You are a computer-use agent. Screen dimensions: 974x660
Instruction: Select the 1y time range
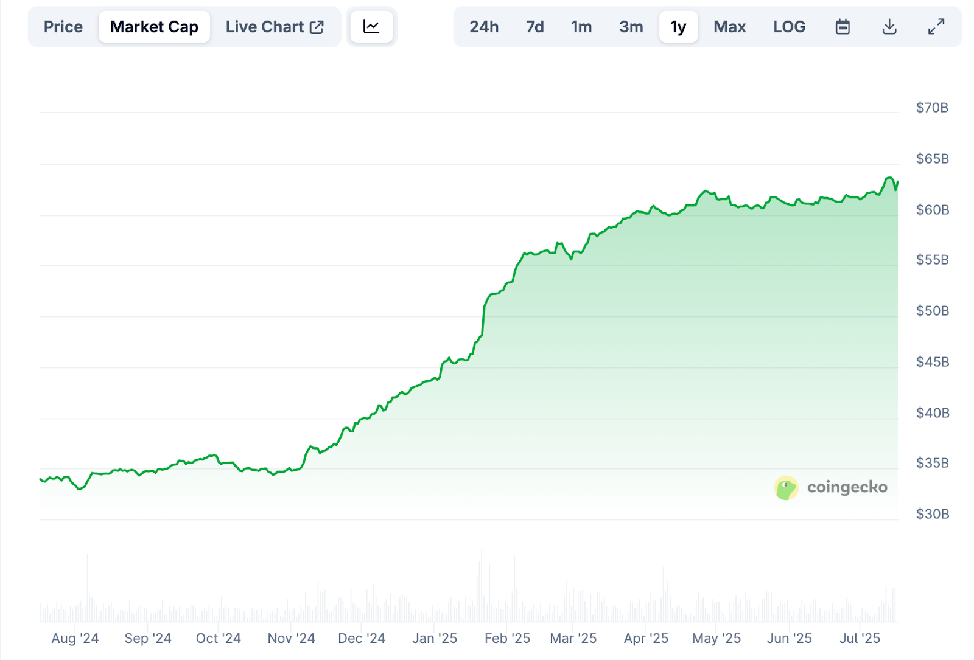(678, 27)
